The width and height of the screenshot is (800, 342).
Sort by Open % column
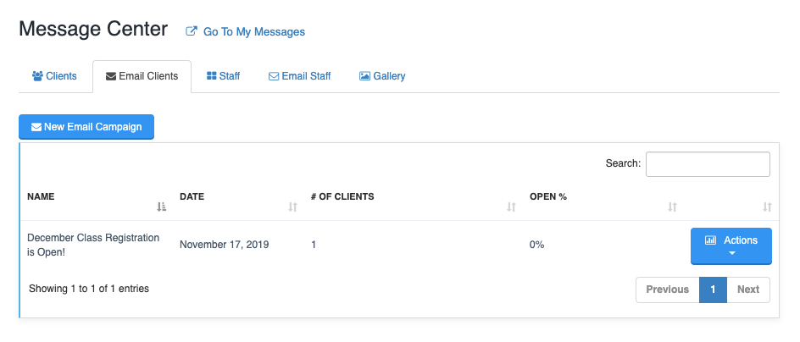pos(672,207)
